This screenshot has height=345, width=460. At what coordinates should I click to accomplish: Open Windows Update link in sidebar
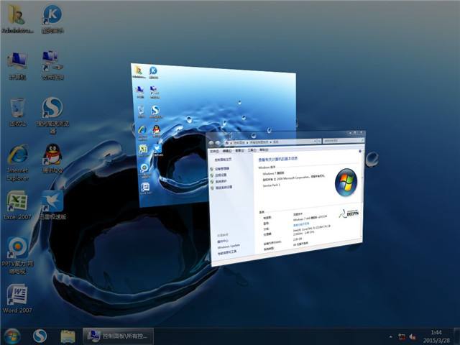(229, 246)
